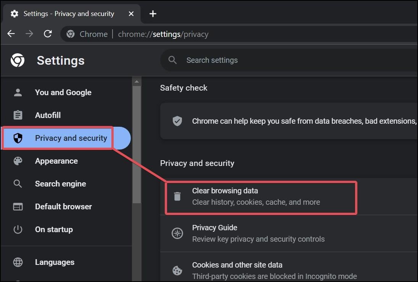Close the Settings - Privacy and security tab

pos(131,14)
